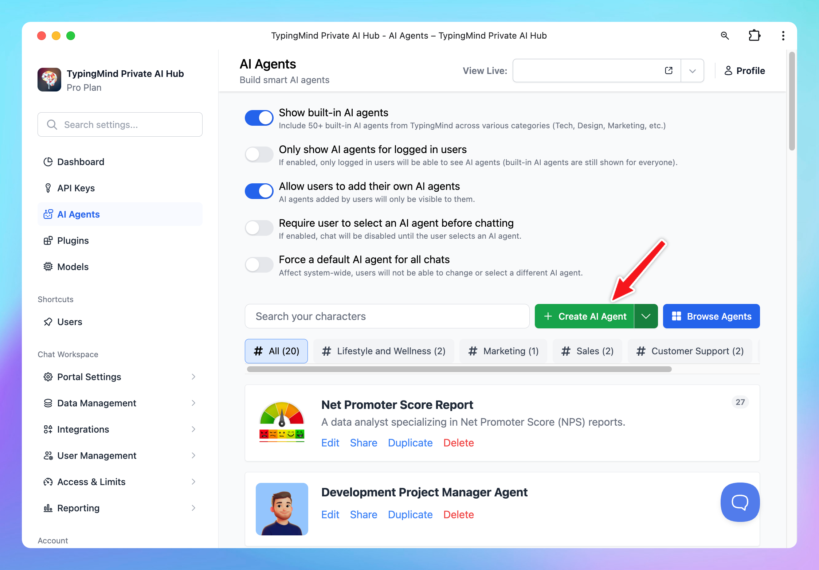Screen dimensions: 819x570
Task: Open the three-dot browser menu
Action: point(783,36)
